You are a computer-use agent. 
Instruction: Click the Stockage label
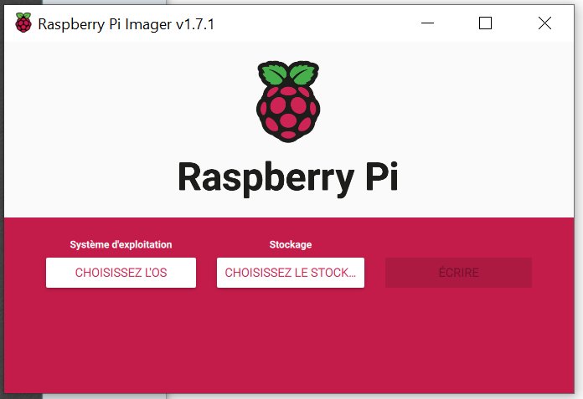click(x=291, y=244)
